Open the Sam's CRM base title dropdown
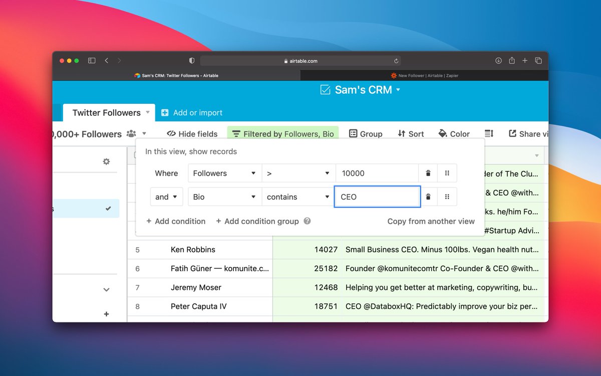 click(360, 90)
